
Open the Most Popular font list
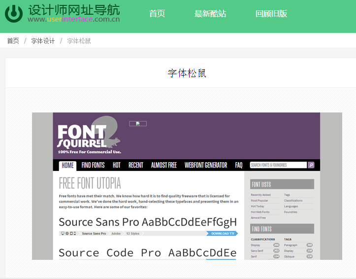pos(259,200)
